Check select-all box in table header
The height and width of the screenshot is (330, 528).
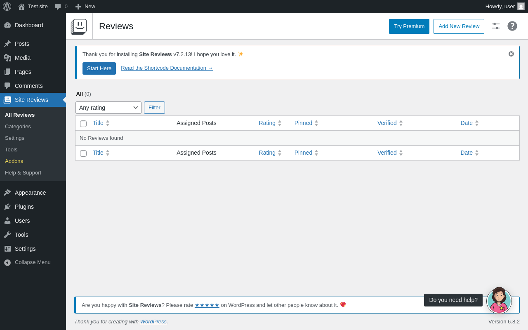click(x=83, y=124)
